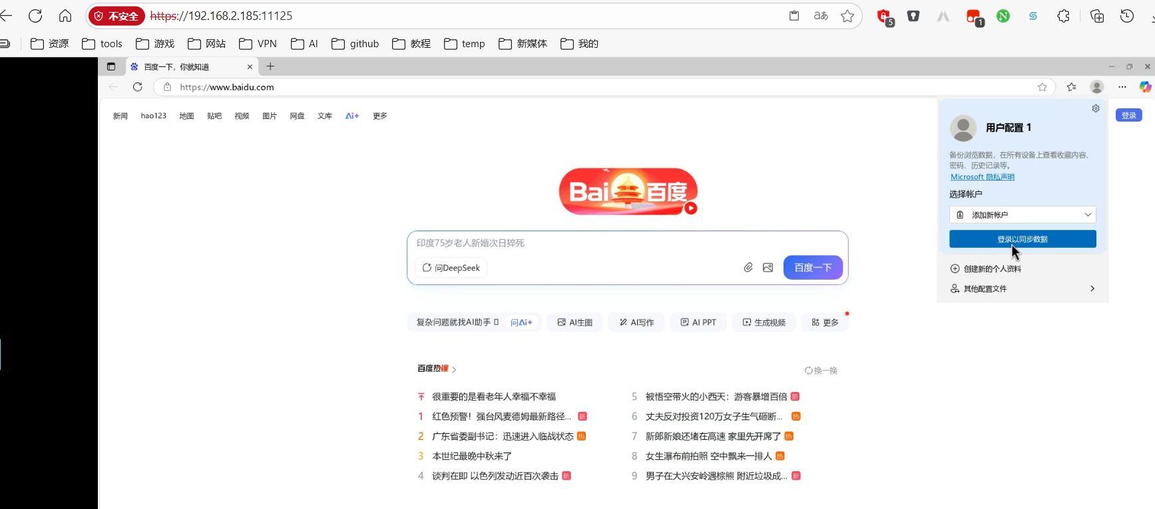Open the 新媒体 bookmarks folder
1155x509 pixels.
click(x=523, y=44)
